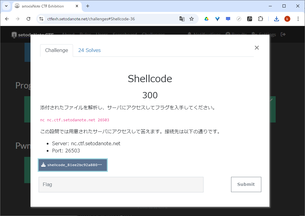Image resolution: width=305 pixels, height=216 pixels.
Task: Open the f? font extension icon
Action: click(250, 19)
